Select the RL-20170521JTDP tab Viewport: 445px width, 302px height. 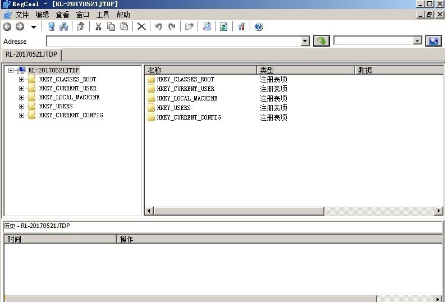click(31, 54)
